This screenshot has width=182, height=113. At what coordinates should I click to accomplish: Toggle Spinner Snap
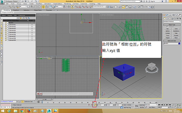87,7
